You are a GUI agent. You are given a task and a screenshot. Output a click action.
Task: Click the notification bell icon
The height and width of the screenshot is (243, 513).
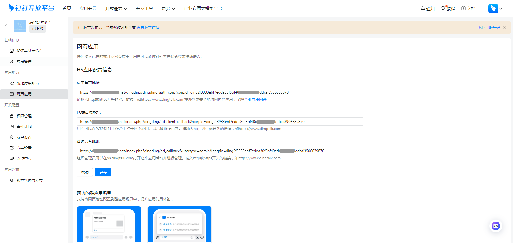(423, 9)
